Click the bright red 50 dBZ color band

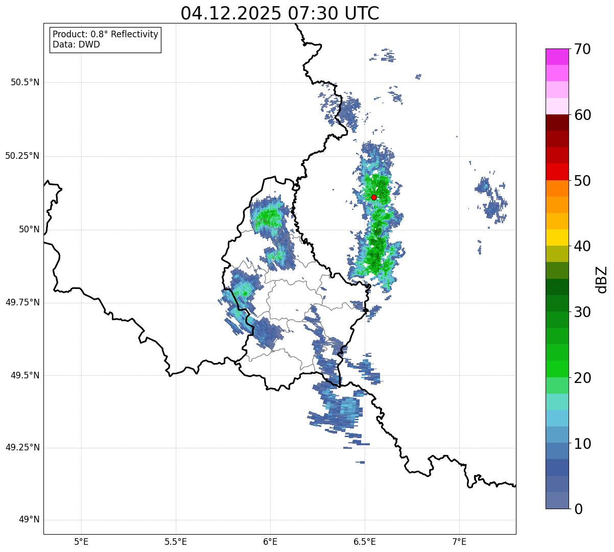(557, 172)
